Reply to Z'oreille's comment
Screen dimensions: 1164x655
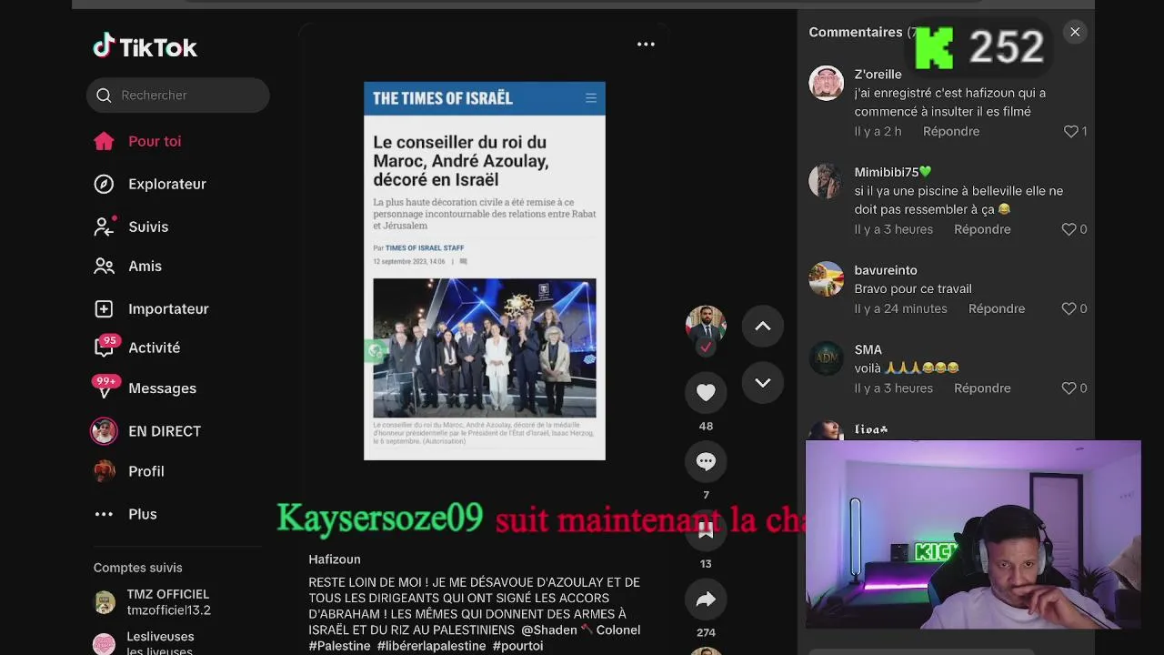951,131
